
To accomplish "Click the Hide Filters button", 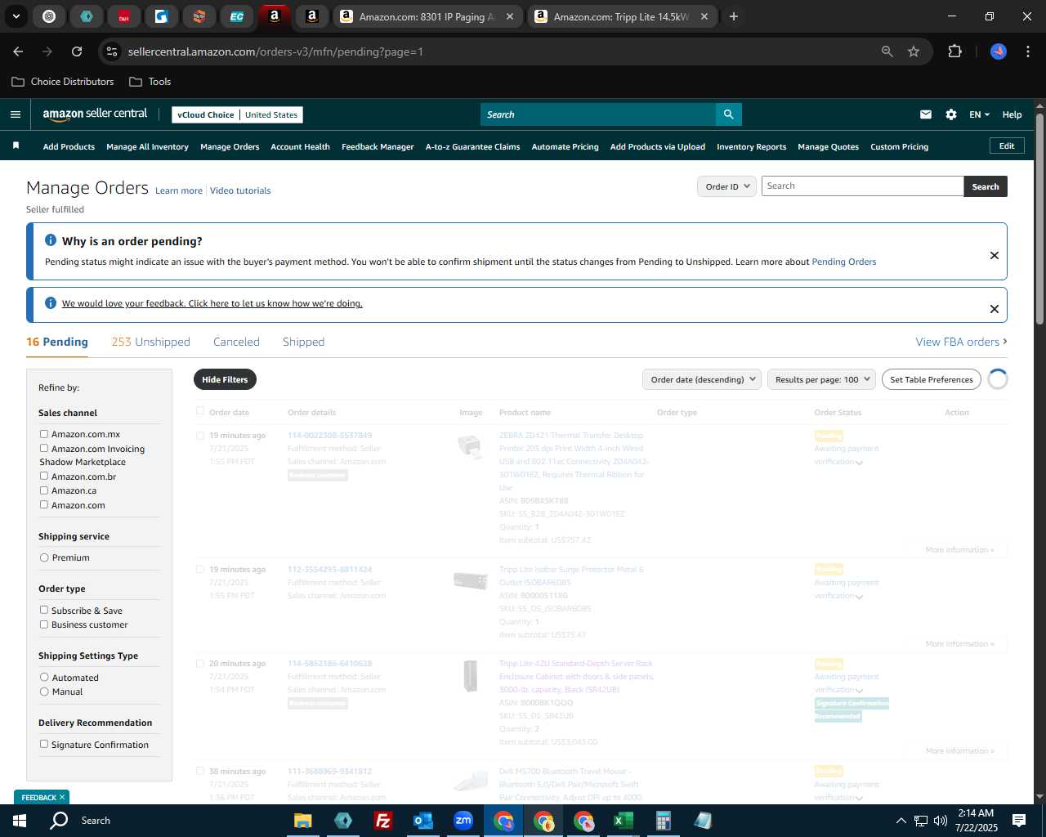I will coord(225,379).
